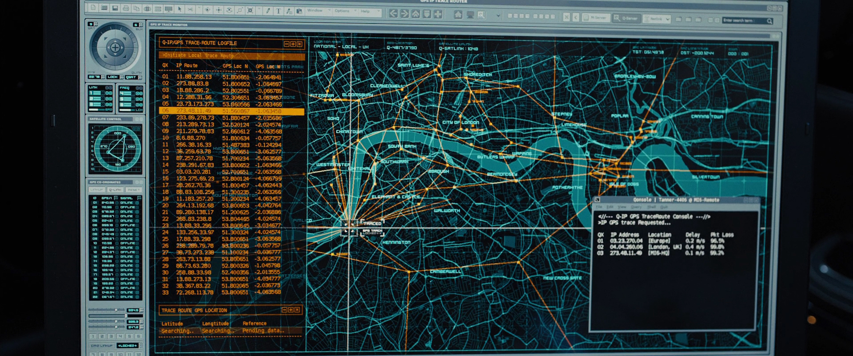853x356 pixels.
Task: Collapse the Q-IP/GPS Trace-Route Logfile panel
Action: [287, 44]
